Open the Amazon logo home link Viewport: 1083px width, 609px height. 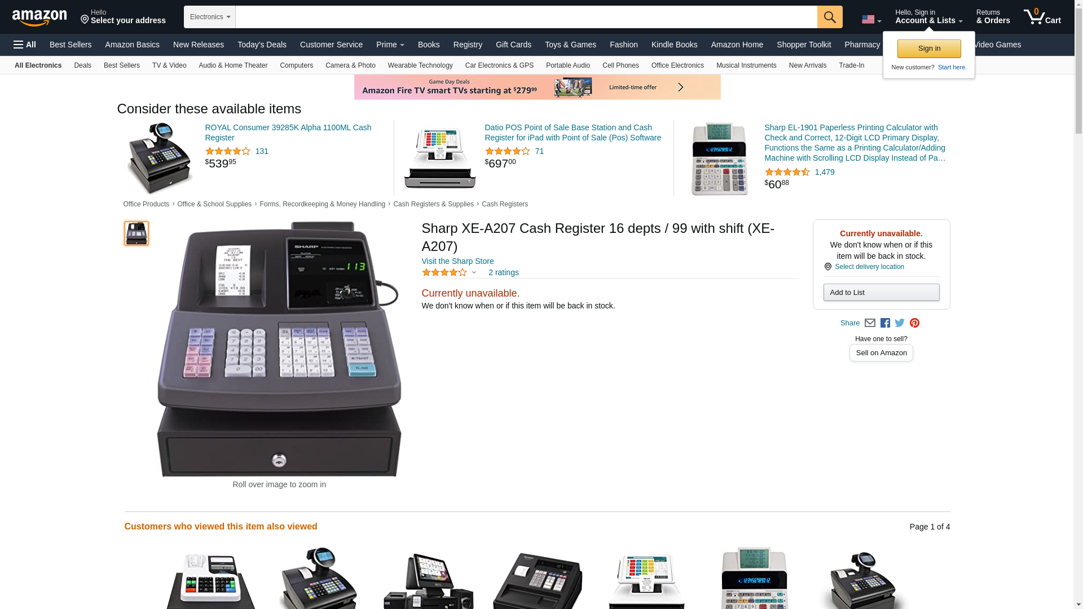tap(39, 17)
